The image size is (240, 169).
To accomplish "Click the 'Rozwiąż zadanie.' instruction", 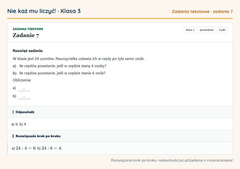I will [28, 51].
